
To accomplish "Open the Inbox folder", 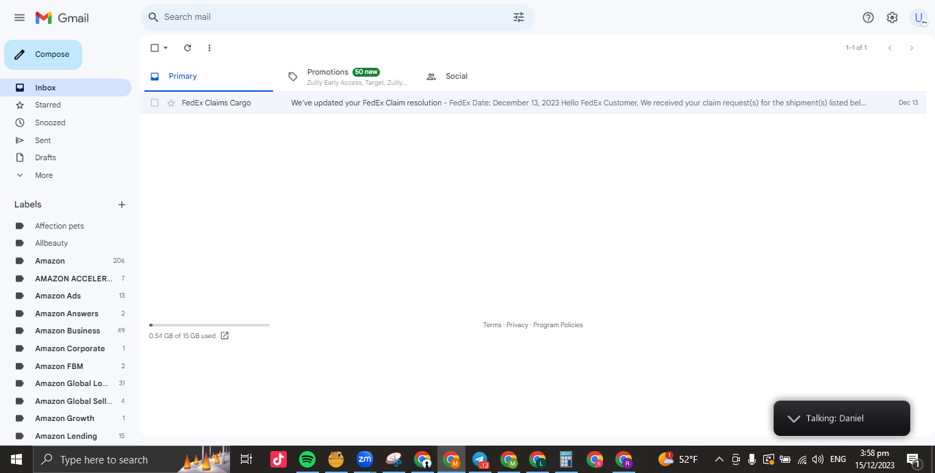I will 66,88.
